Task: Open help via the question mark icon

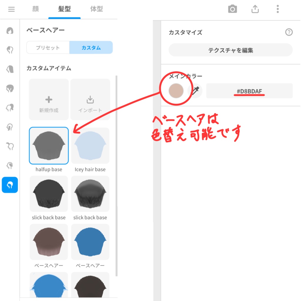Action: [289, 32]
